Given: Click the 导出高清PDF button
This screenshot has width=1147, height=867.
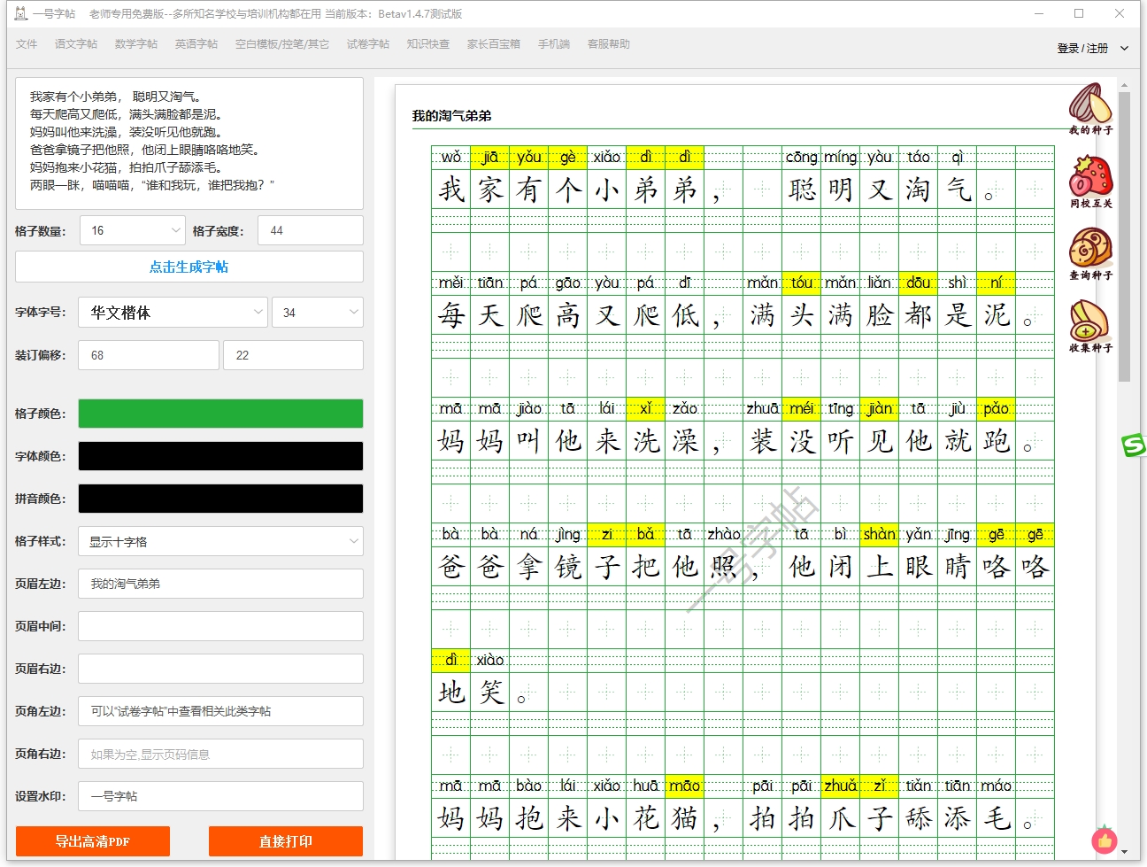Looking at the screenshot, I should (93, 841).
